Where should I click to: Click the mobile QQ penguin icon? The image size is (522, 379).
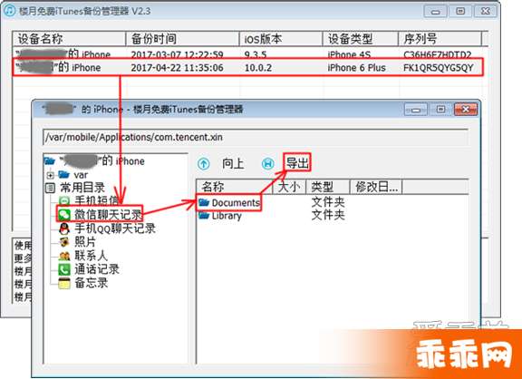coord(64,228)
